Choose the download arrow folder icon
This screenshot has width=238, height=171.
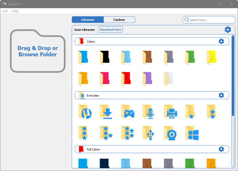[106, 112]
